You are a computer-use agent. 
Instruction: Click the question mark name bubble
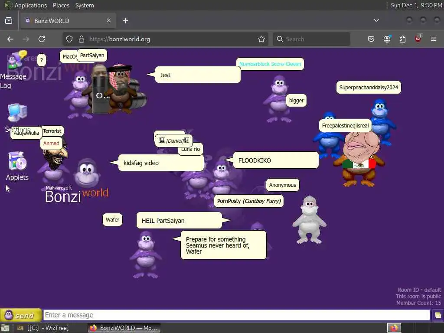click(42, 60)
